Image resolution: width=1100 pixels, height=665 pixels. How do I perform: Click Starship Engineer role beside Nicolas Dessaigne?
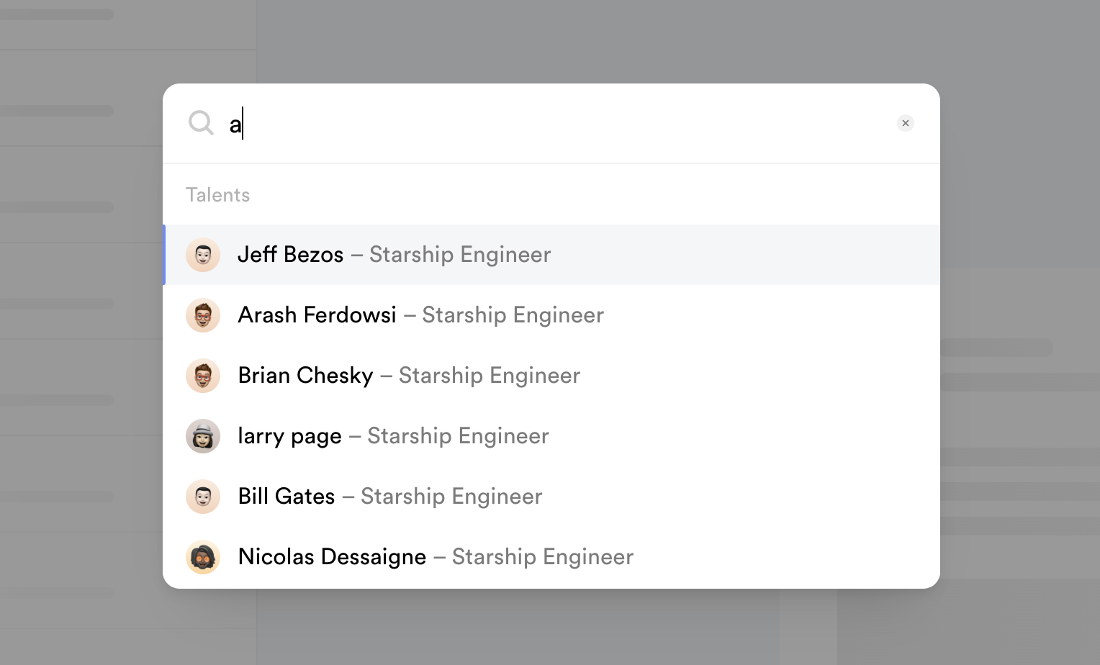[543, 557]
